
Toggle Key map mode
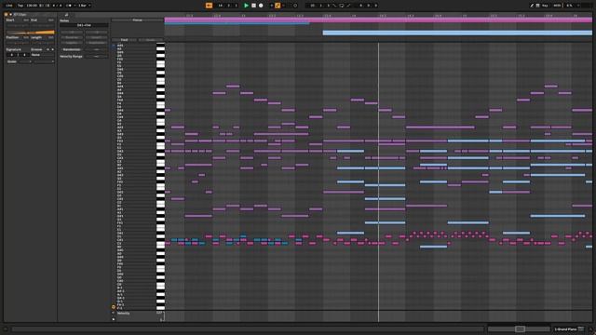(x=545, y=6)
